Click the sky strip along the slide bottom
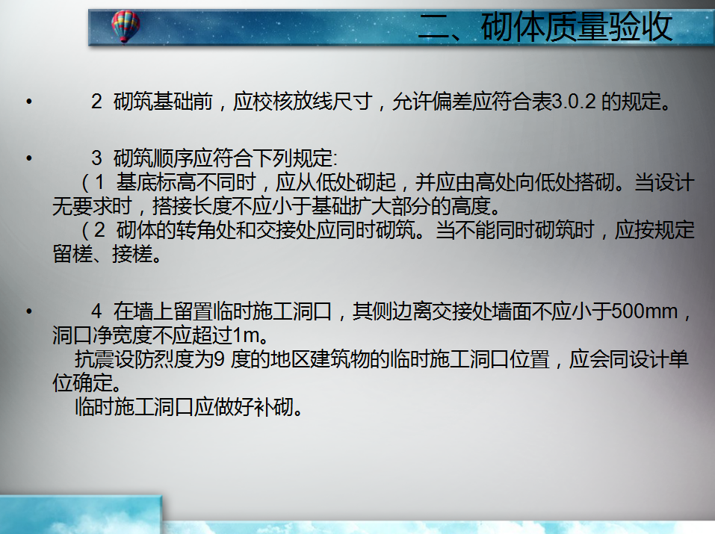This screenshot has height=534, width=715. click(438, 527)
